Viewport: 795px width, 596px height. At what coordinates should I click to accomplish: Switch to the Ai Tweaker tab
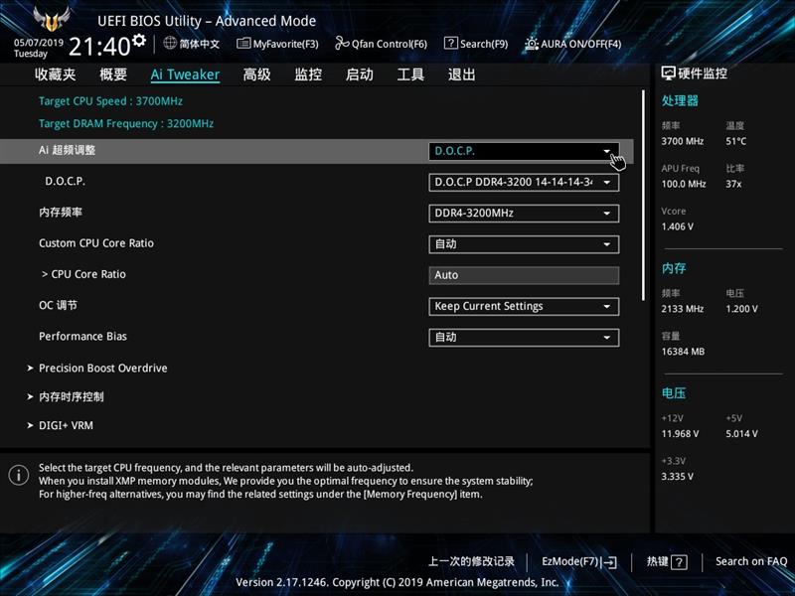[184, 74]
